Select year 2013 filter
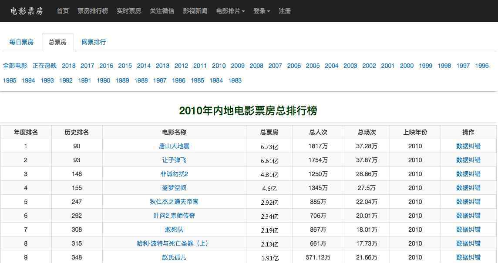Viewport: 498px width, 263px height. click(x=162, y=66)
